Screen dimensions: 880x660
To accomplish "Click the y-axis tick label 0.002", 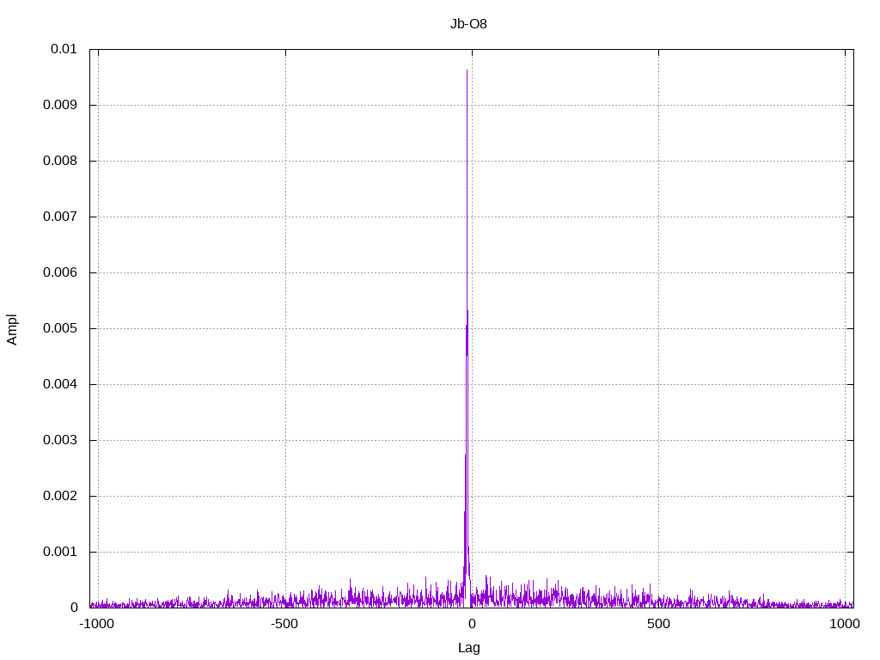I will click(x=60, y=496).
